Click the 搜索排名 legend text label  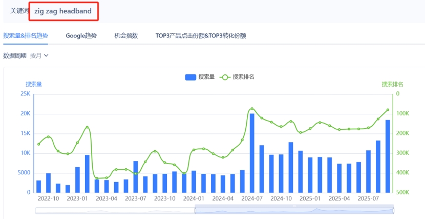point(244,77)
